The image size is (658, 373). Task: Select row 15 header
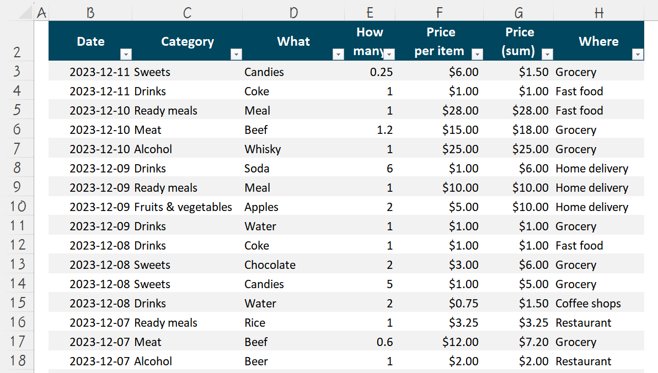[x=17, y=302]
